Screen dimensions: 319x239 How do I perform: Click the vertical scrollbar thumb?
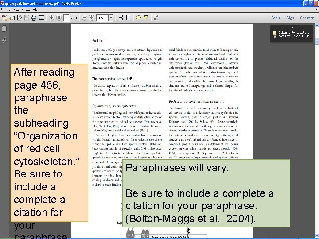coord(317,41)
